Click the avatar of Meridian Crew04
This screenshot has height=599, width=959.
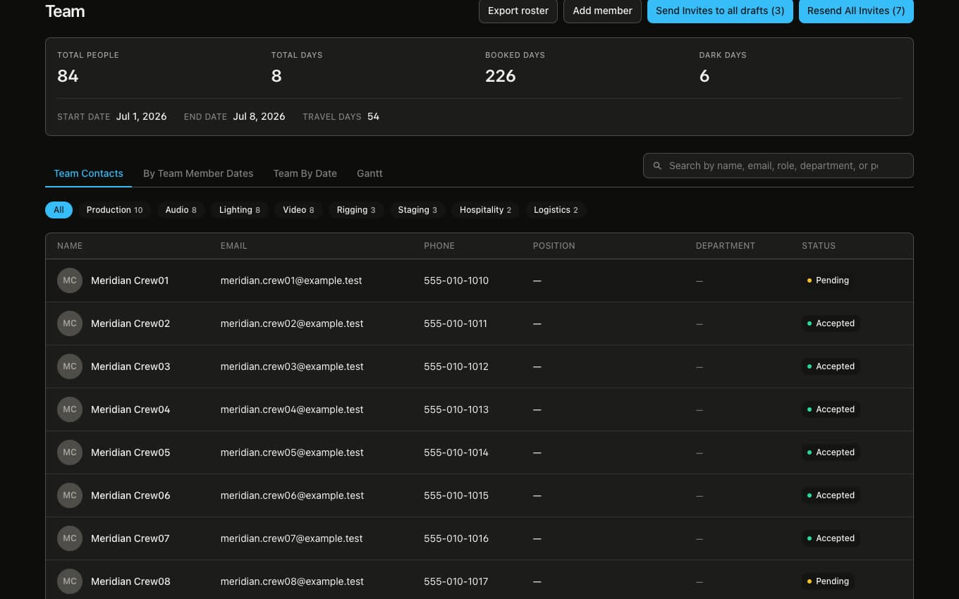click(x=70, y=409)
